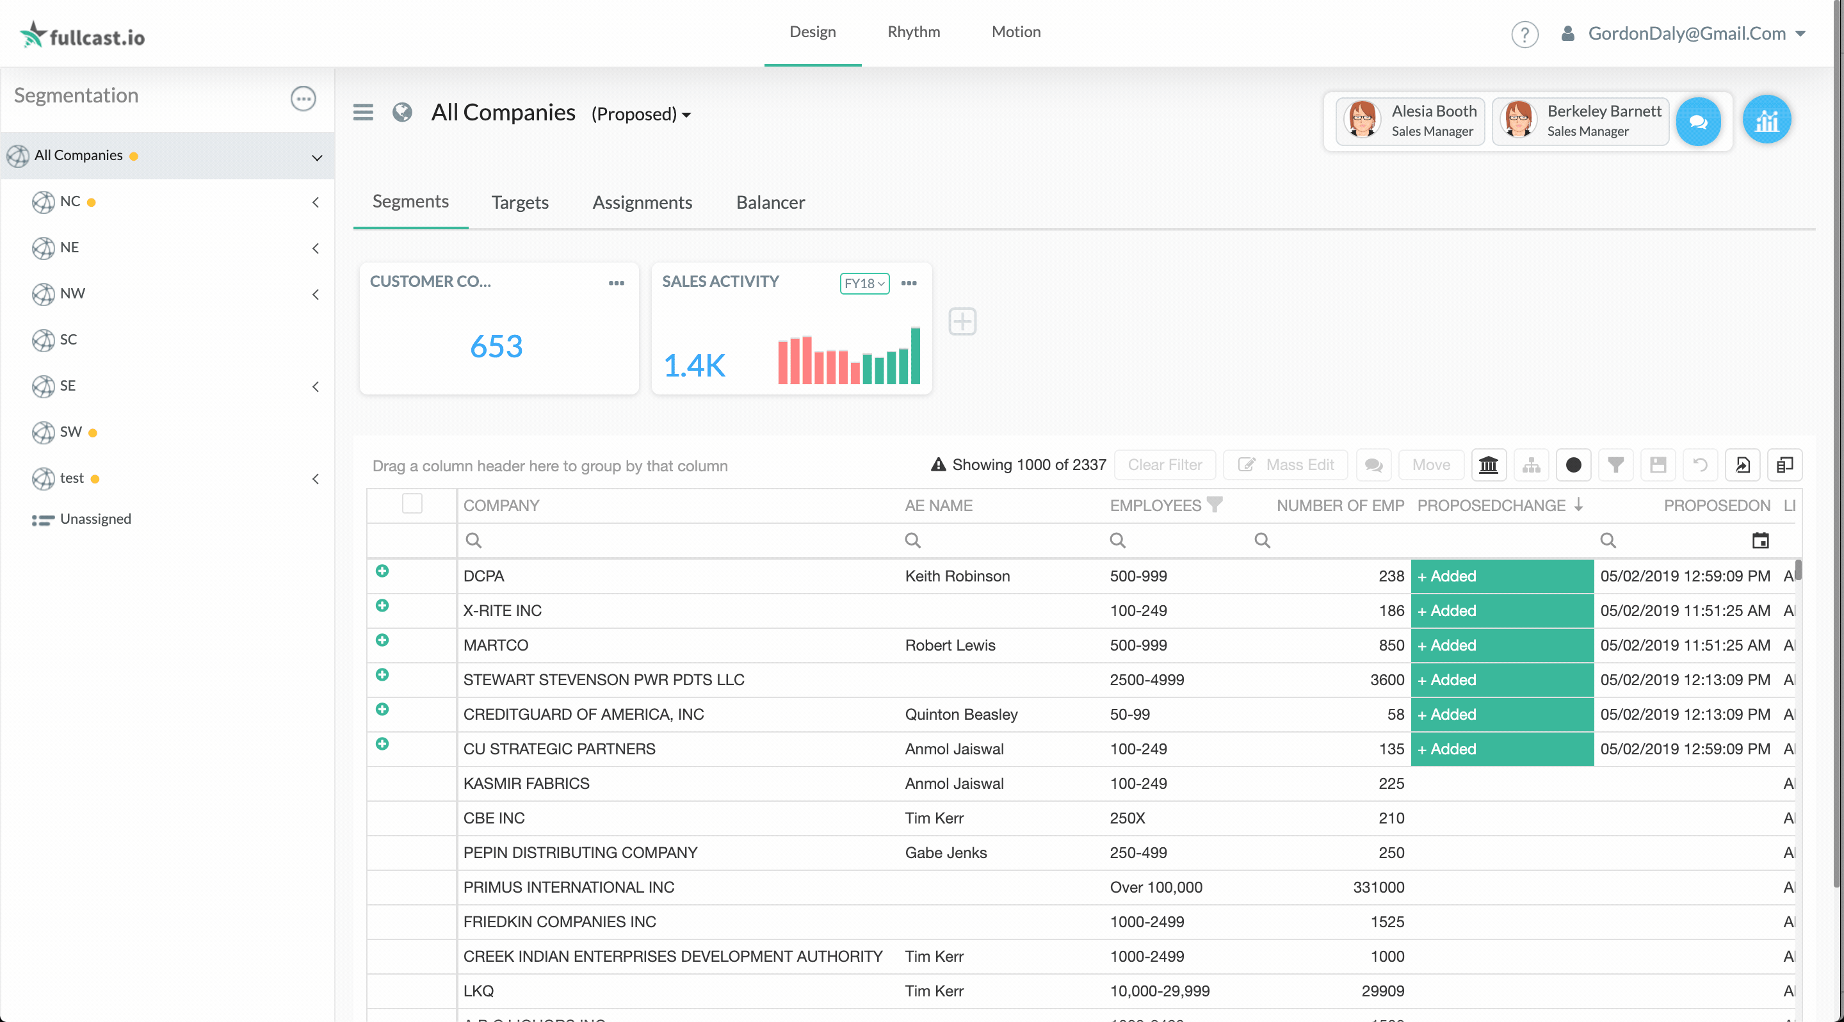Click the Employees column filter funnel icon
Screen dimensions: 1844x1022
point(1214,505)
